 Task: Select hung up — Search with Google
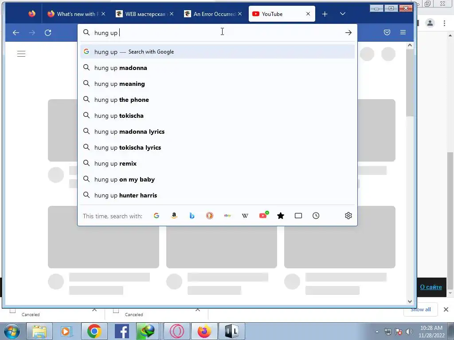pyautogui.click(x=217, y=52)
